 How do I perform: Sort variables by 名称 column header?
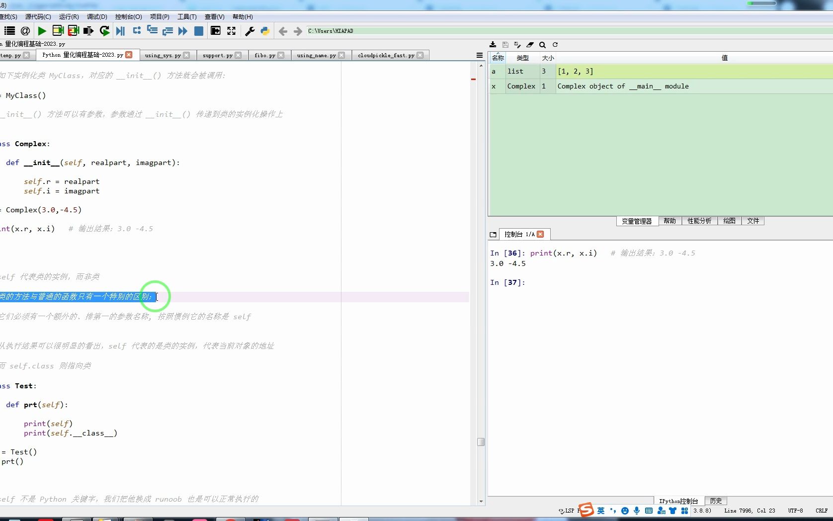pos(498,58)
